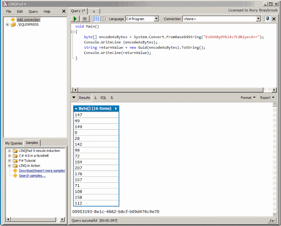Open the Language dropdown

tap(156, 19)
